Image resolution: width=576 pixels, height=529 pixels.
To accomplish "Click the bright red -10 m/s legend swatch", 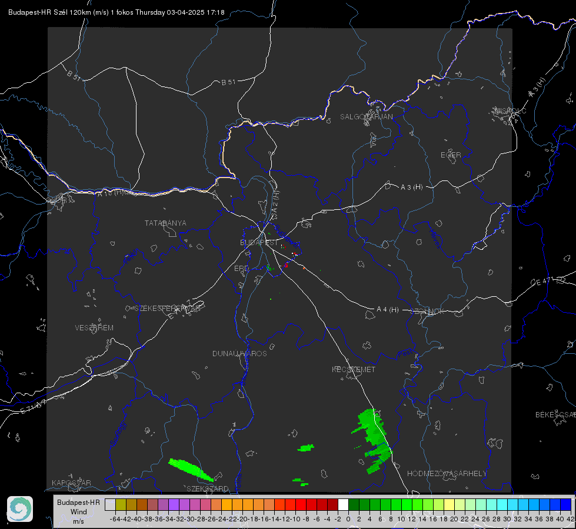I will tap(301, 505).
